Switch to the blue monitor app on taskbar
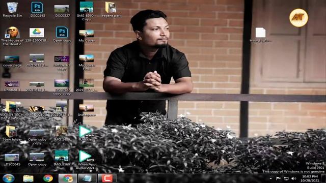The height and width of the screenshot is (183, 326). point(87,178)
